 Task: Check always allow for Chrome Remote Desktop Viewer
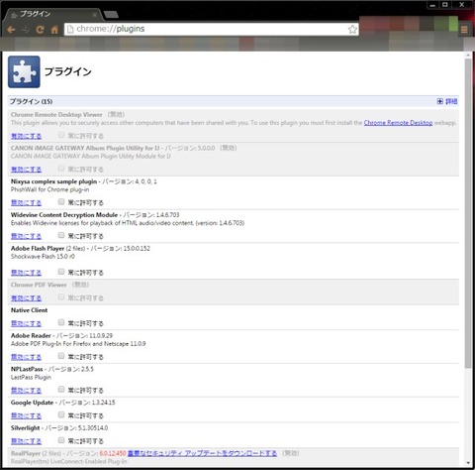coord(61,135)
